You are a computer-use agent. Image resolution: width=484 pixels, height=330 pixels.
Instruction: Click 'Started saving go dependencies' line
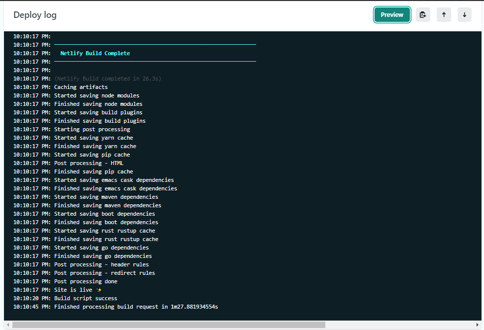coord(101,247)
